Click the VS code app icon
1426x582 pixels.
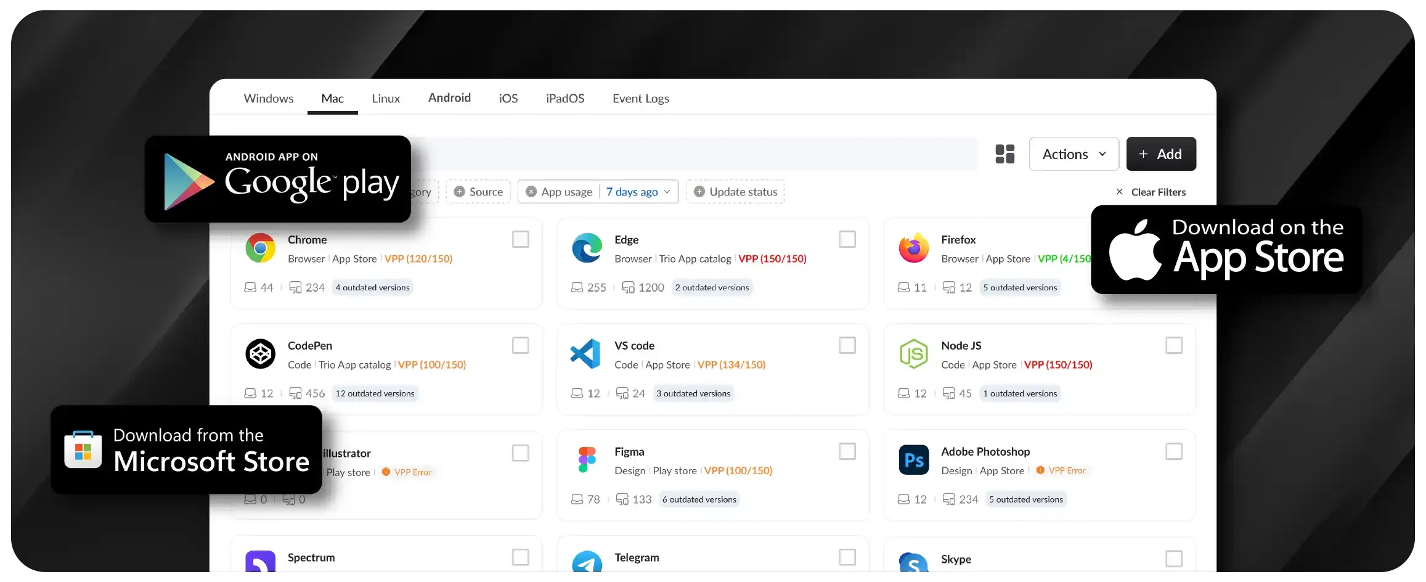[586, 354]
